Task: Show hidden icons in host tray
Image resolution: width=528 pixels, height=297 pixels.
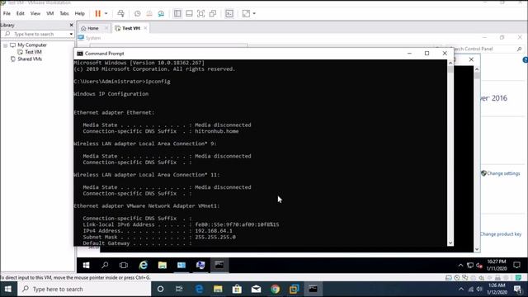Action: [x=461, y=290]
